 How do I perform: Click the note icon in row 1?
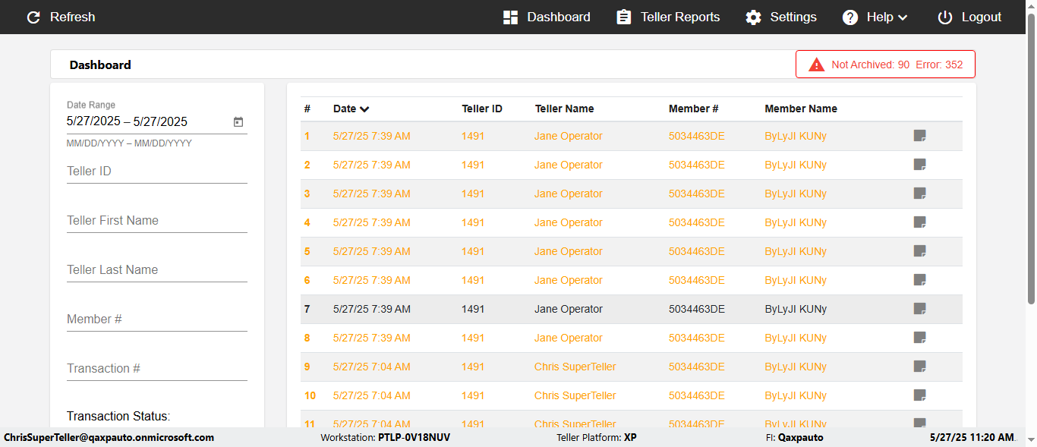(919, 136)
